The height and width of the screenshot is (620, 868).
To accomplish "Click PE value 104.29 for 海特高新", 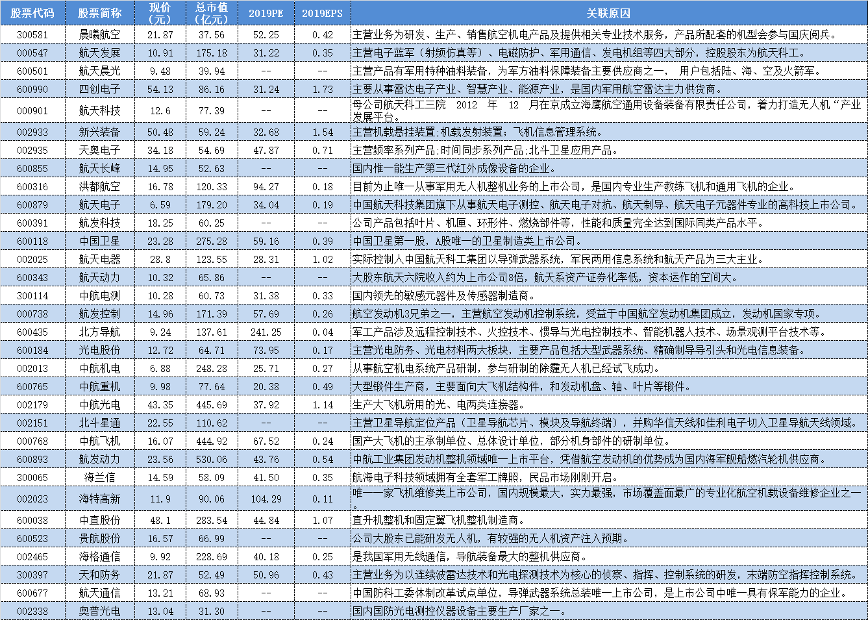I will 266,499.
